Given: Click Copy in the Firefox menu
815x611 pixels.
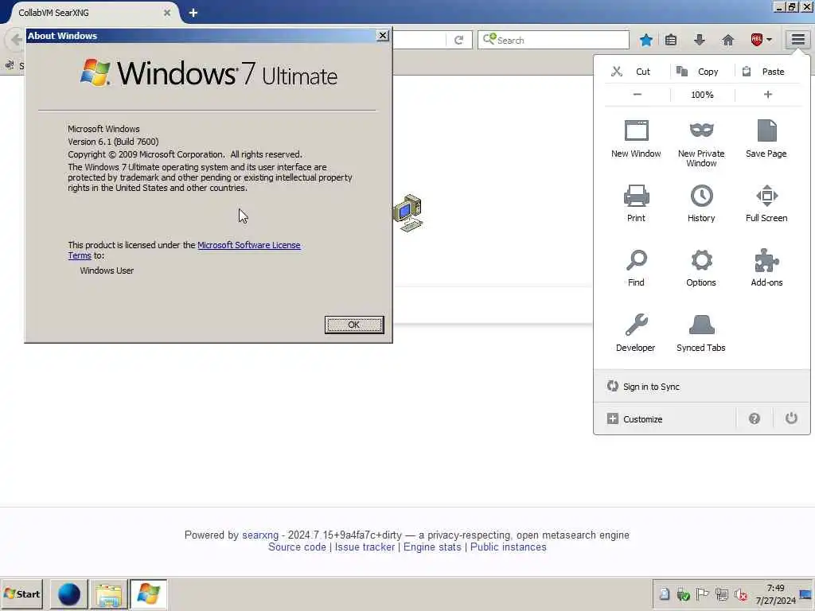Looking at the screenshot, I should click(x=698, y=72).
